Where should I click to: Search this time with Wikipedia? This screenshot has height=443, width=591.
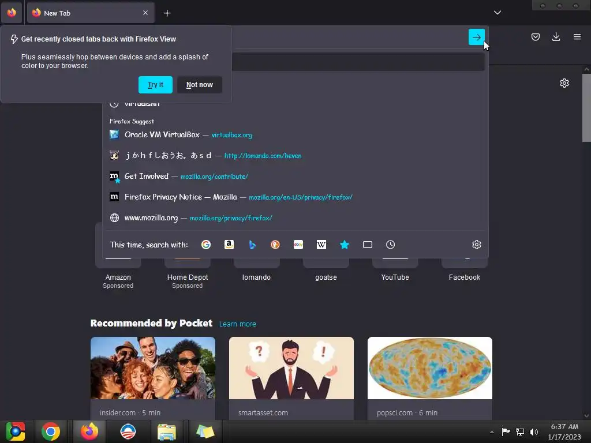[x=321, y=245]
